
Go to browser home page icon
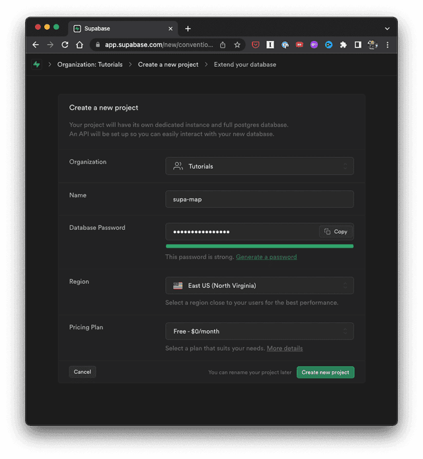click(x=79, y=45)
